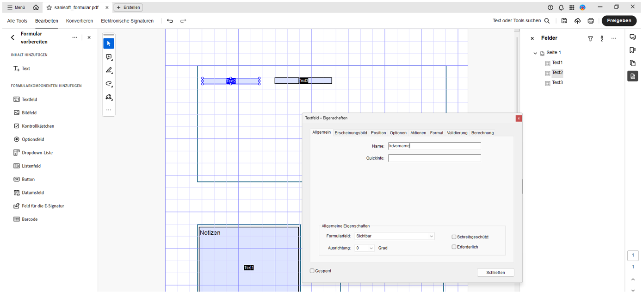Go back from Formular vorbereiten panel
The width and height of the screenshot is (643, 293).
point(12,37)
